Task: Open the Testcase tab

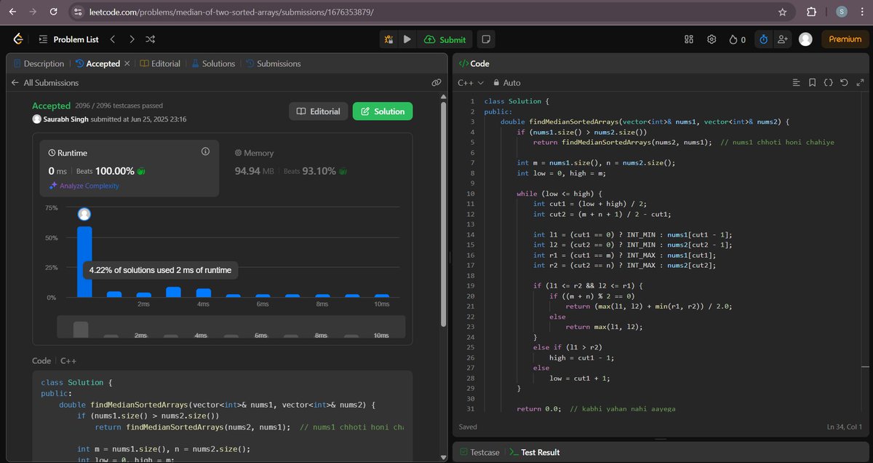Action: (x=479, y=452)
